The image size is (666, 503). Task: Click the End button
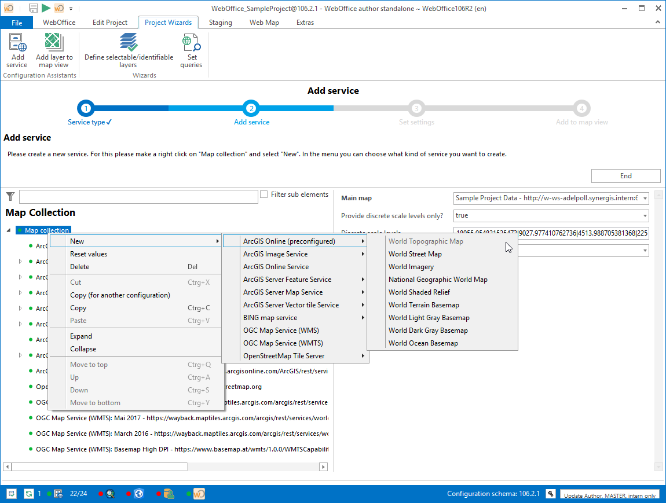[625, 175]
